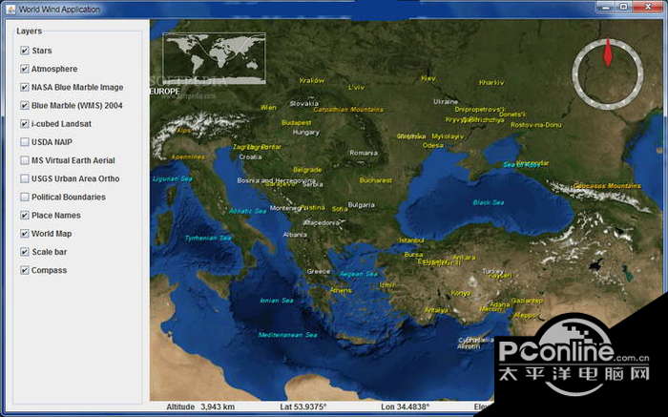Uncheck the Compass layer checkbox

25,270
